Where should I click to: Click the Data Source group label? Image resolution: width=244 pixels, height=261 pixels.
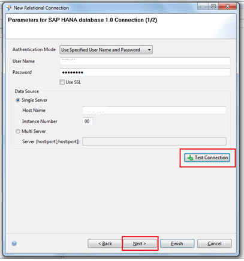click(x=27, y=91)
